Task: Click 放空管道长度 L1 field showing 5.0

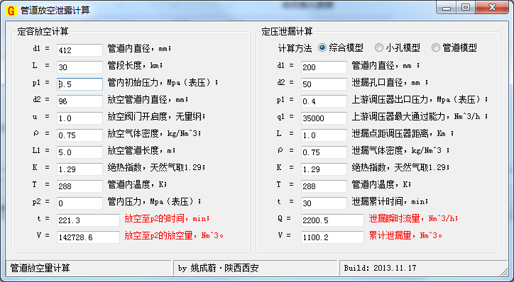Action: coord(80,152)
